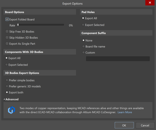Click the Component Suffix section header
The image size is (156, 130).
[116, 33]
